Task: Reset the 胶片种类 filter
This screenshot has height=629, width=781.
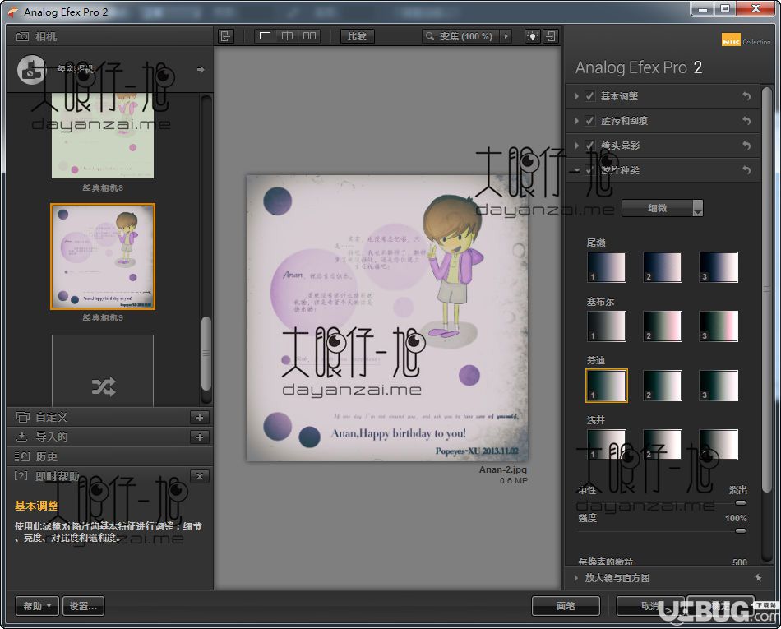Action: 746,170
